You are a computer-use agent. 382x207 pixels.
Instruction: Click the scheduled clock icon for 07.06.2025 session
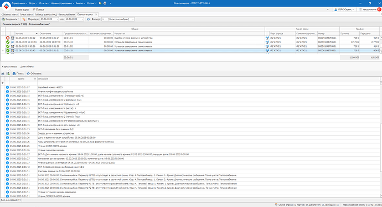pyautogui.click(x=12, y=38)
